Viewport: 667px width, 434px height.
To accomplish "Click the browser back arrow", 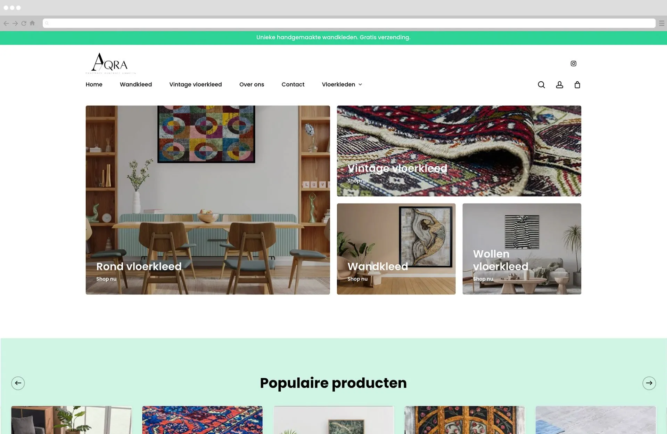I will [x=6, y=23].
